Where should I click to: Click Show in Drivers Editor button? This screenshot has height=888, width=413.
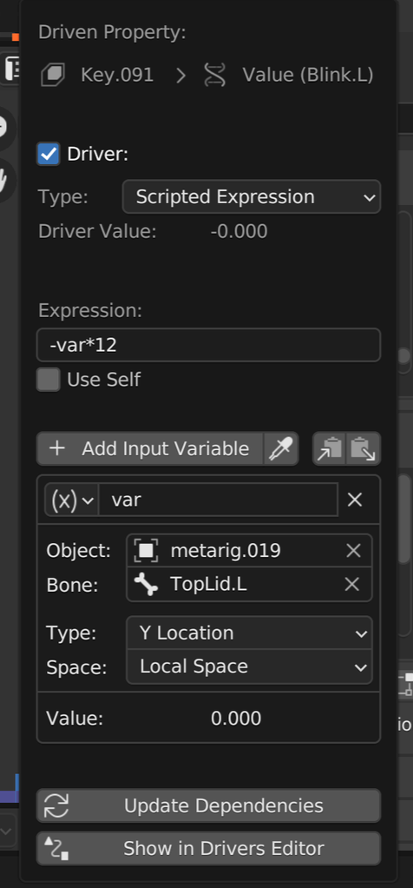tap(209, 848)
